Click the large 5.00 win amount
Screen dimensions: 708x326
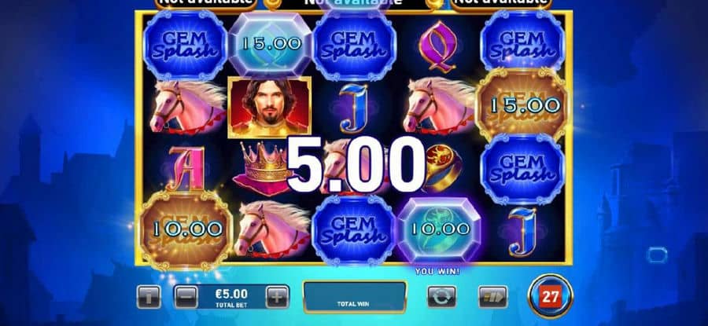pos(356,165)
